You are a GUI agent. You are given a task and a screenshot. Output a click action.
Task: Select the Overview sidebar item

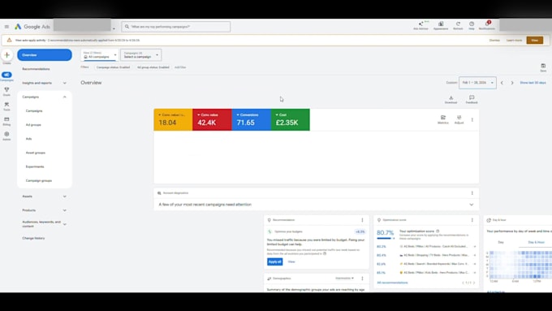point(45,55)
